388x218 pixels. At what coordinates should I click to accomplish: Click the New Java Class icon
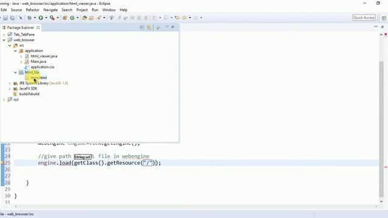pos(72,18)
